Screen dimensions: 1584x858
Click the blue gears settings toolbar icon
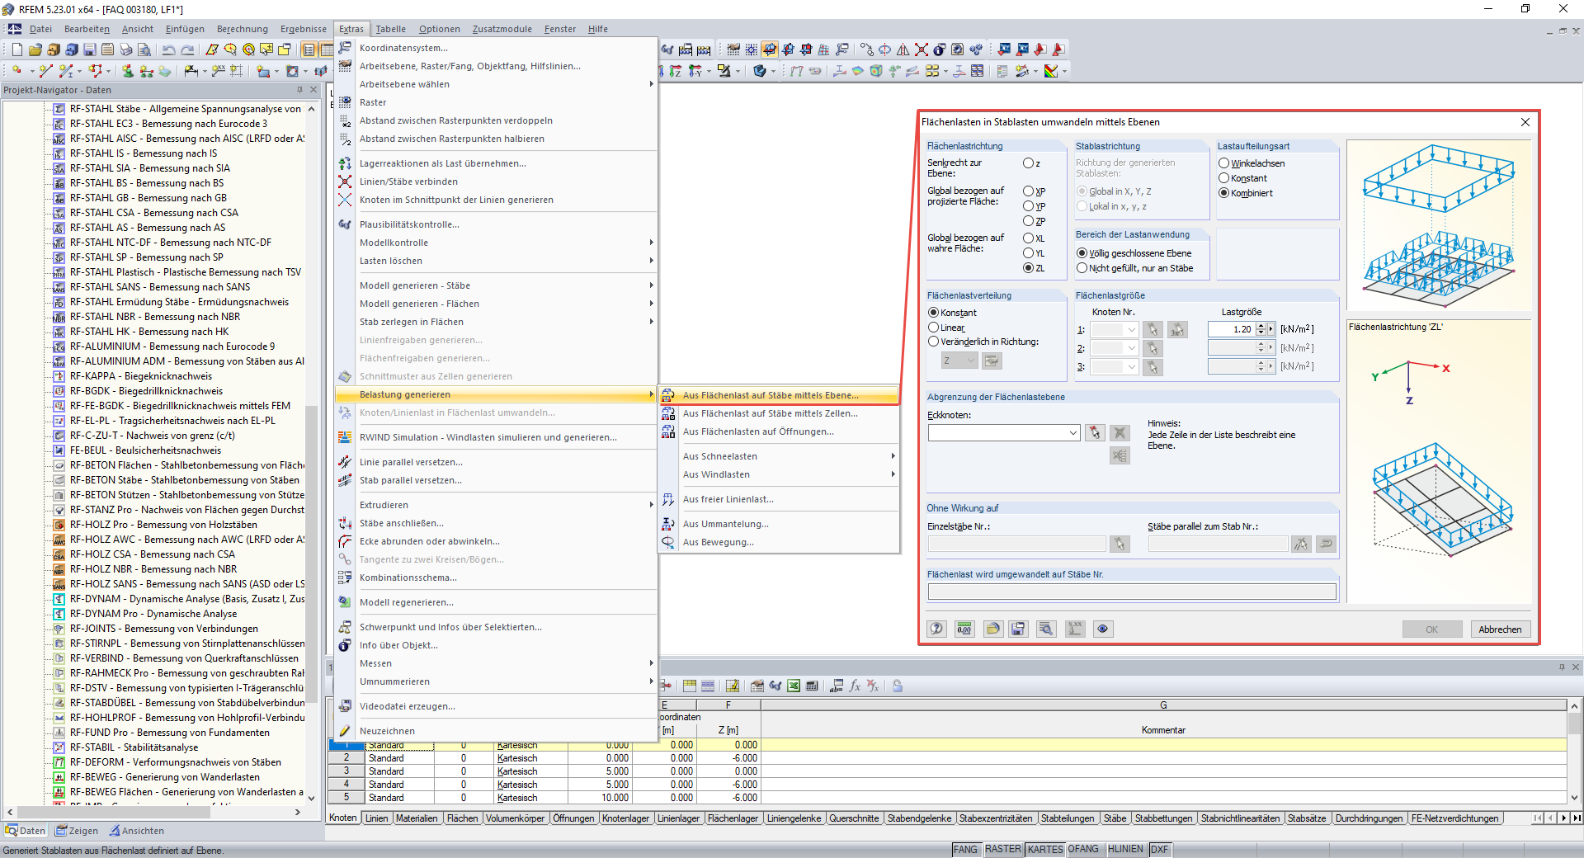[x=976, y=49]
